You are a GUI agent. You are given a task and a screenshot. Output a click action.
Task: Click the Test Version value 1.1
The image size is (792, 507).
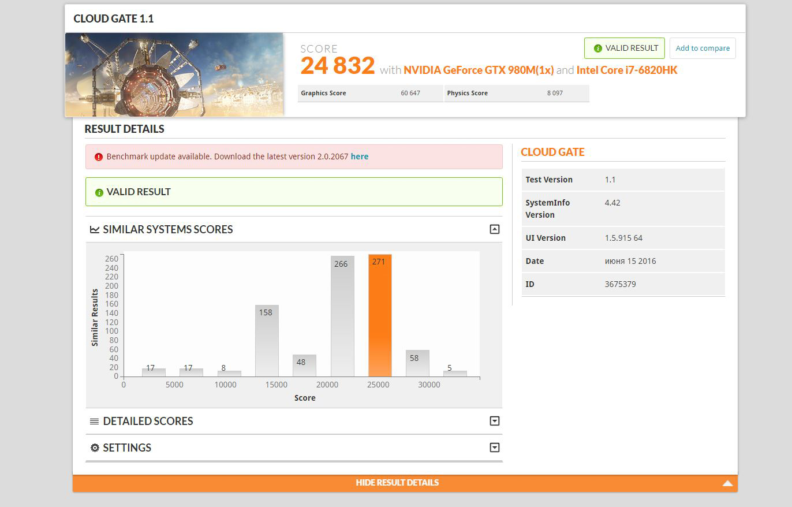click(610, 180)
